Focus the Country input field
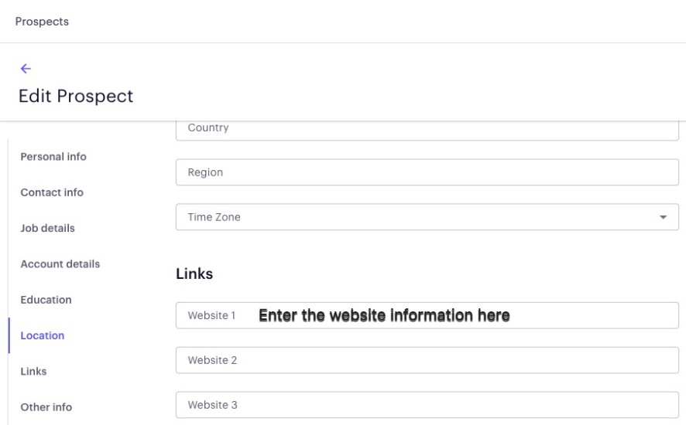 [427, 130]
